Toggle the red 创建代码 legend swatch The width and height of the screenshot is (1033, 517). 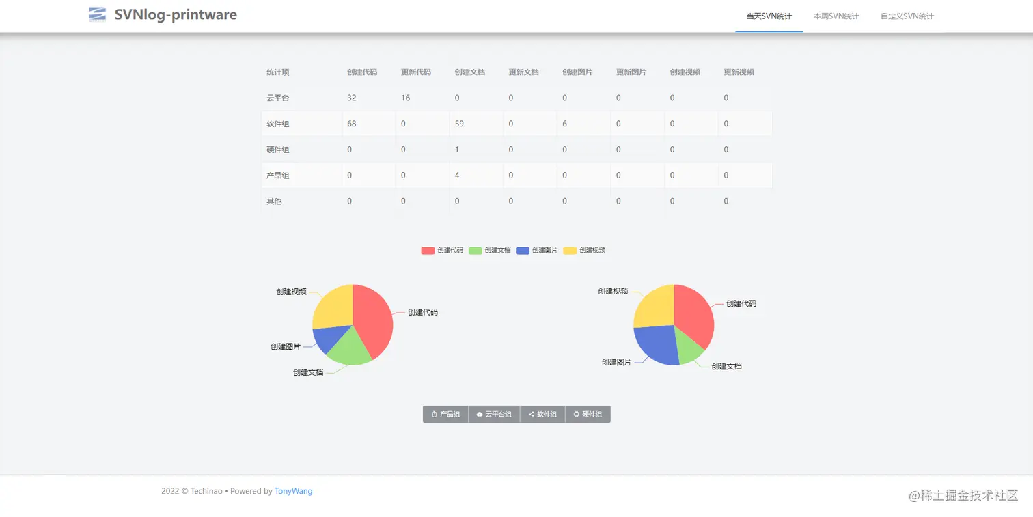pos(428,251)
